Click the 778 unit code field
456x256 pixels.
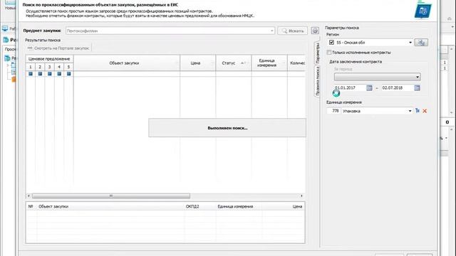(334, 111)
